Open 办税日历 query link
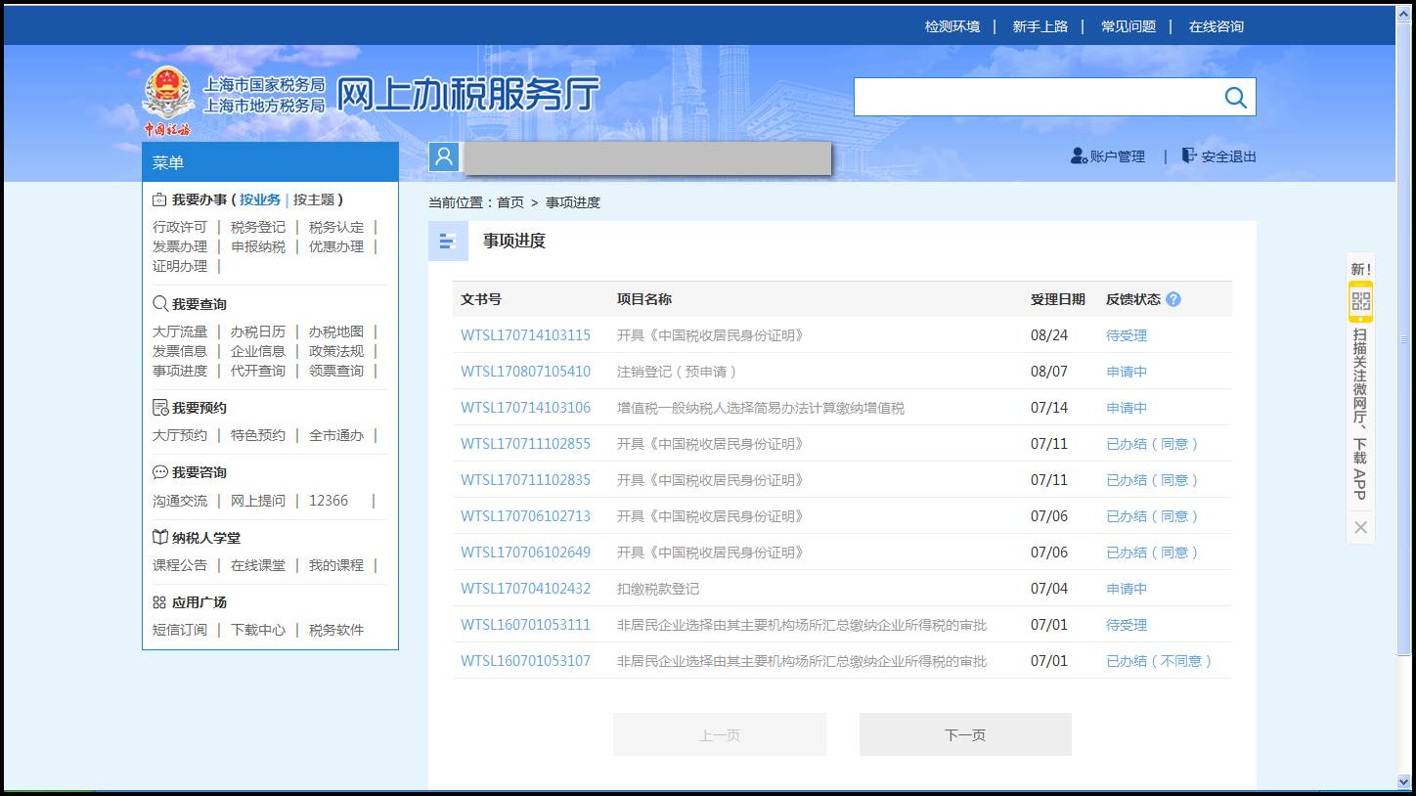Screen dimensions: 1416x796 tap(258, 332)
